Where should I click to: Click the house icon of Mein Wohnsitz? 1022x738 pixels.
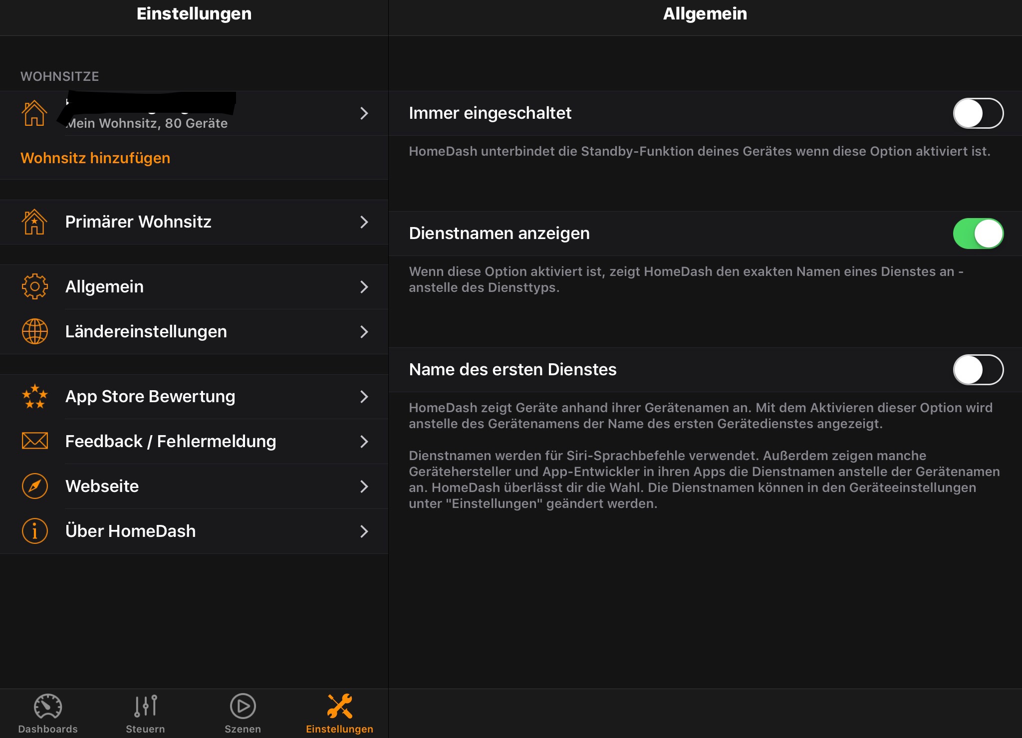click(34, 113)
